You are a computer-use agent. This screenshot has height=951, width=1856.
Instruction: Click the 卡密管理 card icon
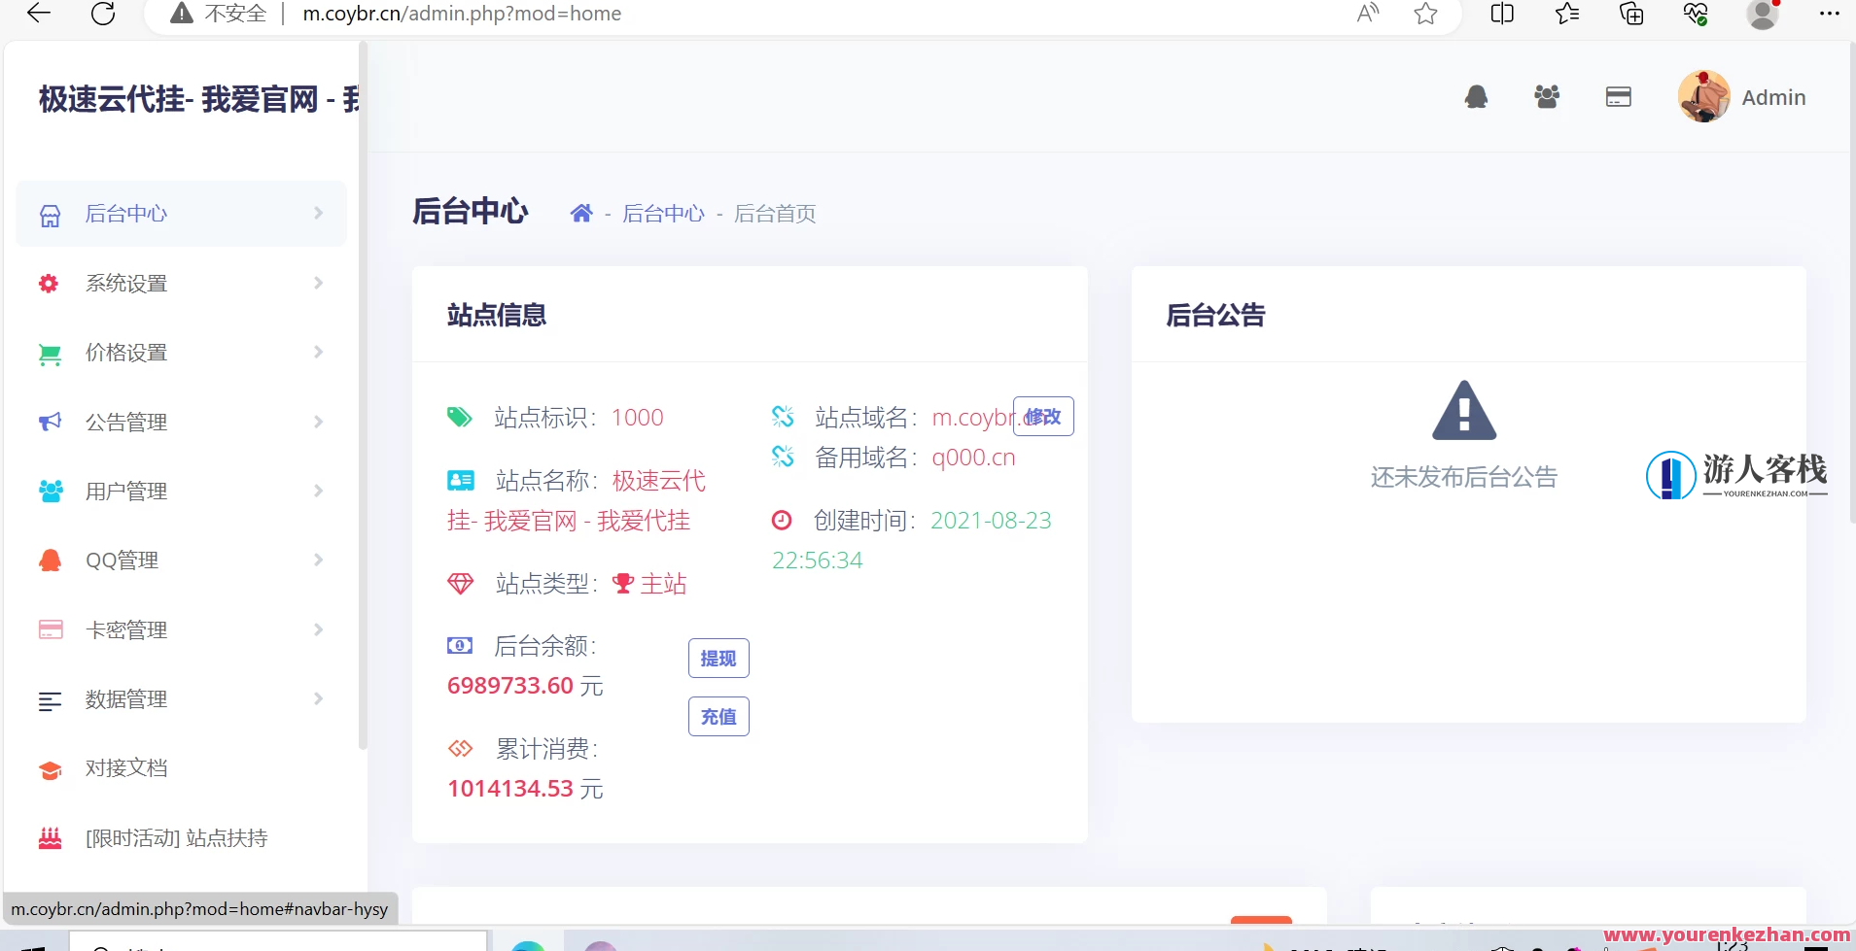coord(49,629)
